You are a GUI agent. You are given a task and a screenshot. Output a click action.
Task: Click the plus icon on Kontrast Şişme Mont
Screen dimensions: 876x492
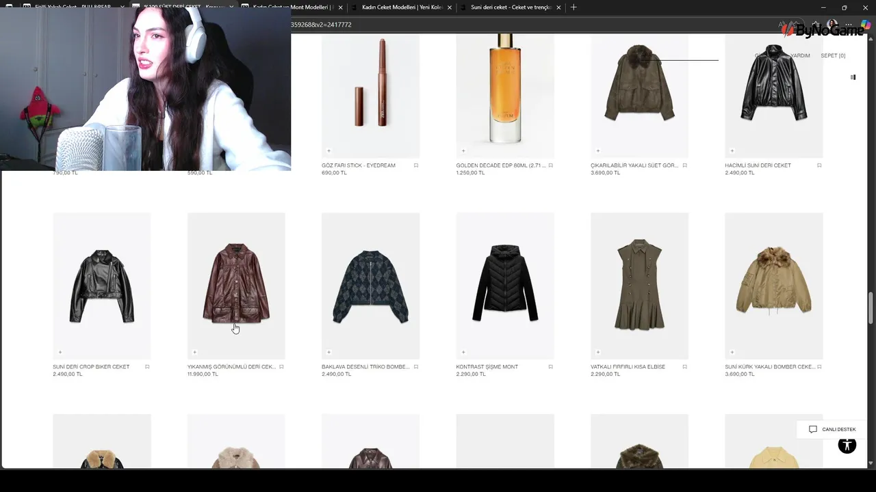(x=463, y=353)
